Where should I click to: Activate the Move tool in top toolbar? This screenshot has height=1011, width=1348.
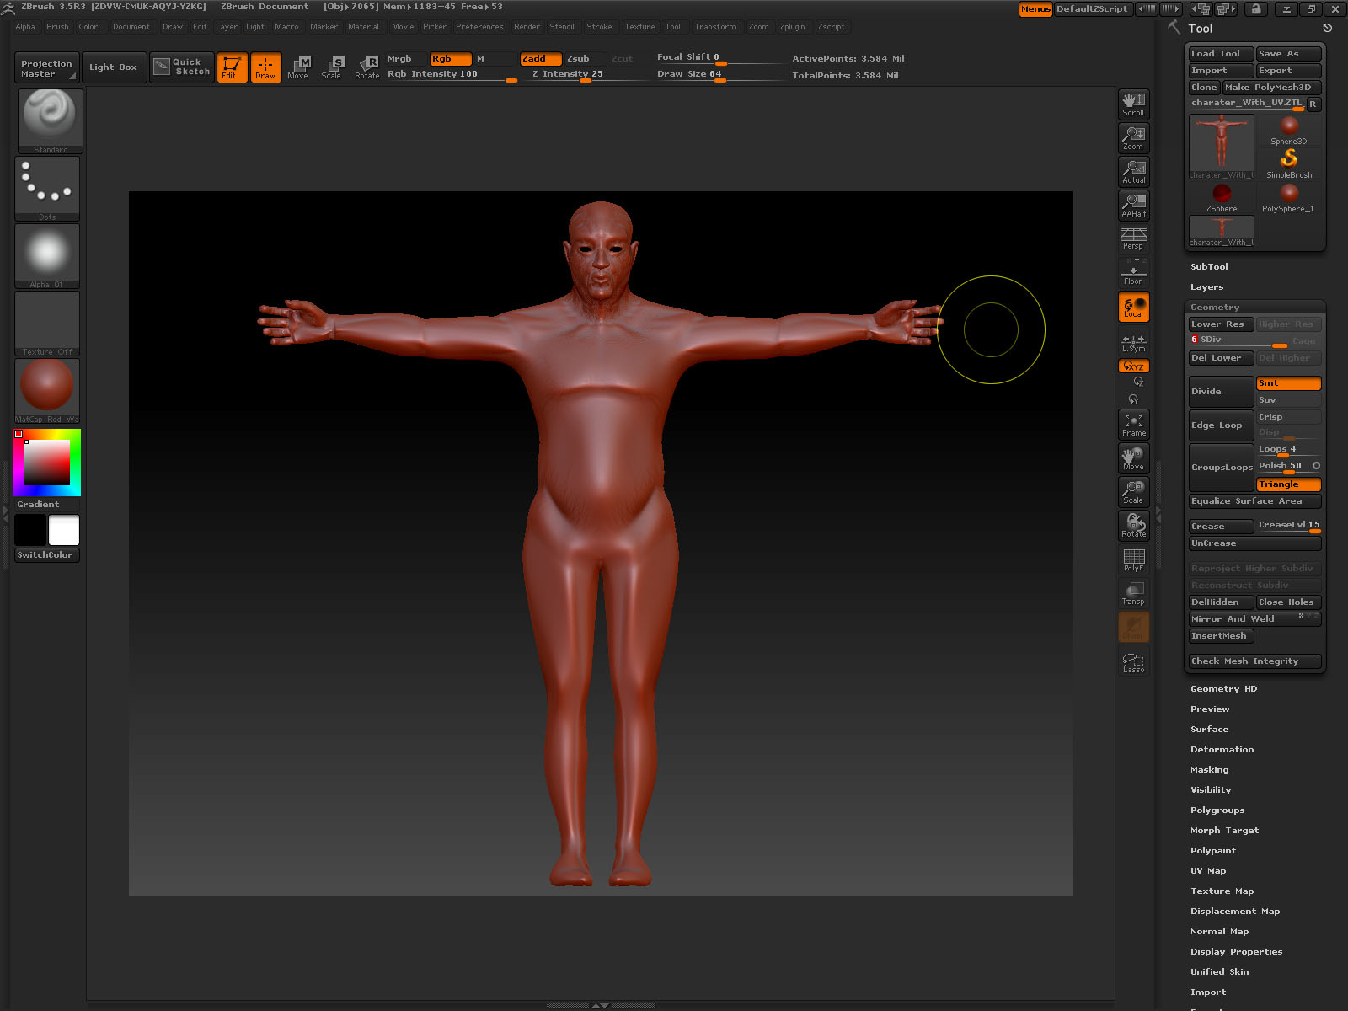(x=298, y=67)
